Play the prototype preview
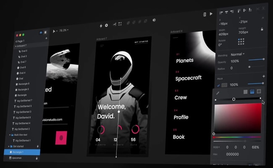 pyautogui.click(x=211, y=14)
